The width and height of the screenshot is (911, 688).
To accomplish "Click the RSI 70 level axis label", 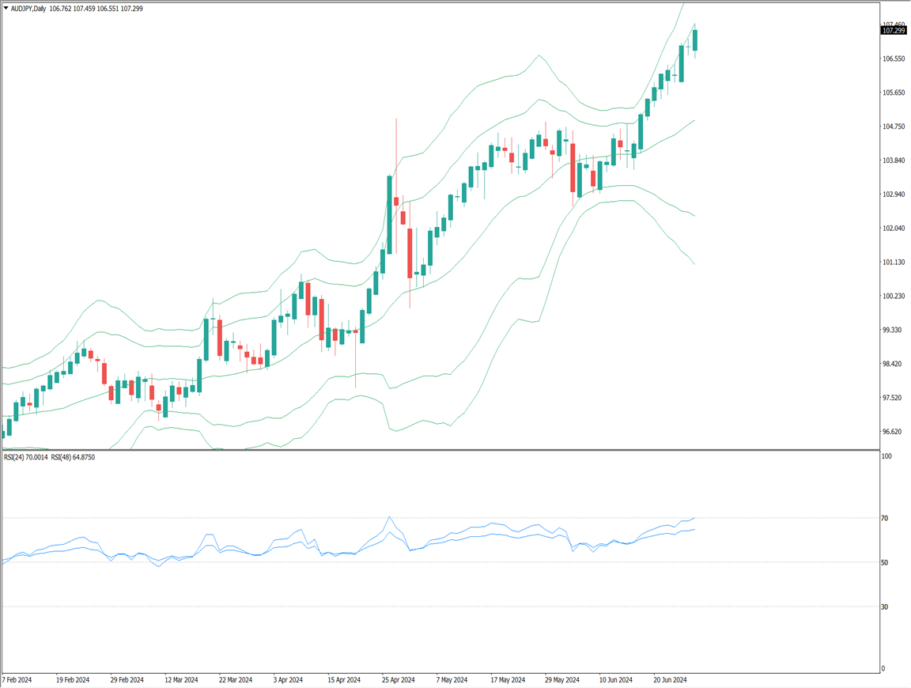I will (x=885, y=518).
